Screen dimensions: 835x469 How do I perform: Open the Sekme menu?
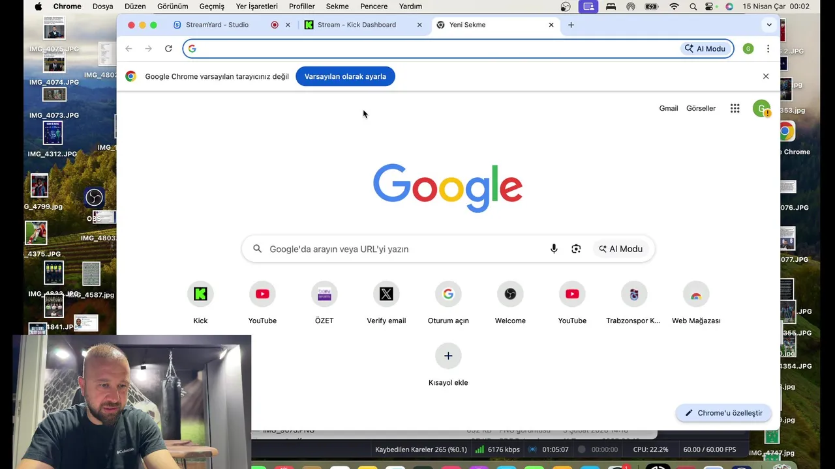(337, 7)
